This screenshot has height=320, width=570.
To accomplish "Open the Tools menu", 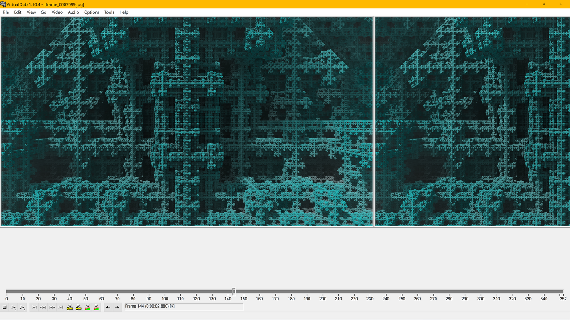I will click(109, 12).
